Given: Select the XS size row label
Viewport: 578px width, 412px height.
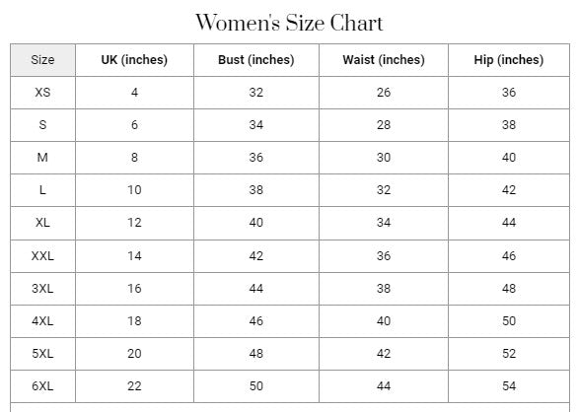Looking at the screenshot, I should 42,93.
